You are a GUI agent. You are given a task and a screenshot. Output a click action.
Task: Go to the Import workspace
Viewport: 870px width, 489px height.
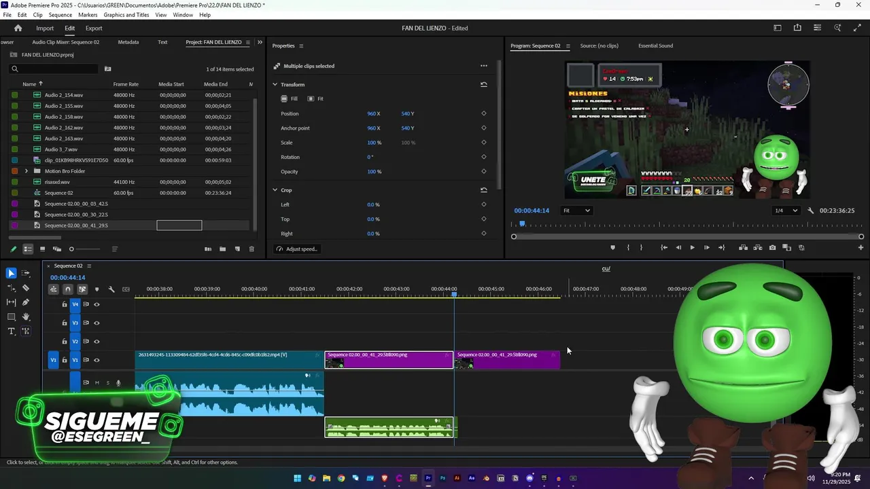coord(45,29)
